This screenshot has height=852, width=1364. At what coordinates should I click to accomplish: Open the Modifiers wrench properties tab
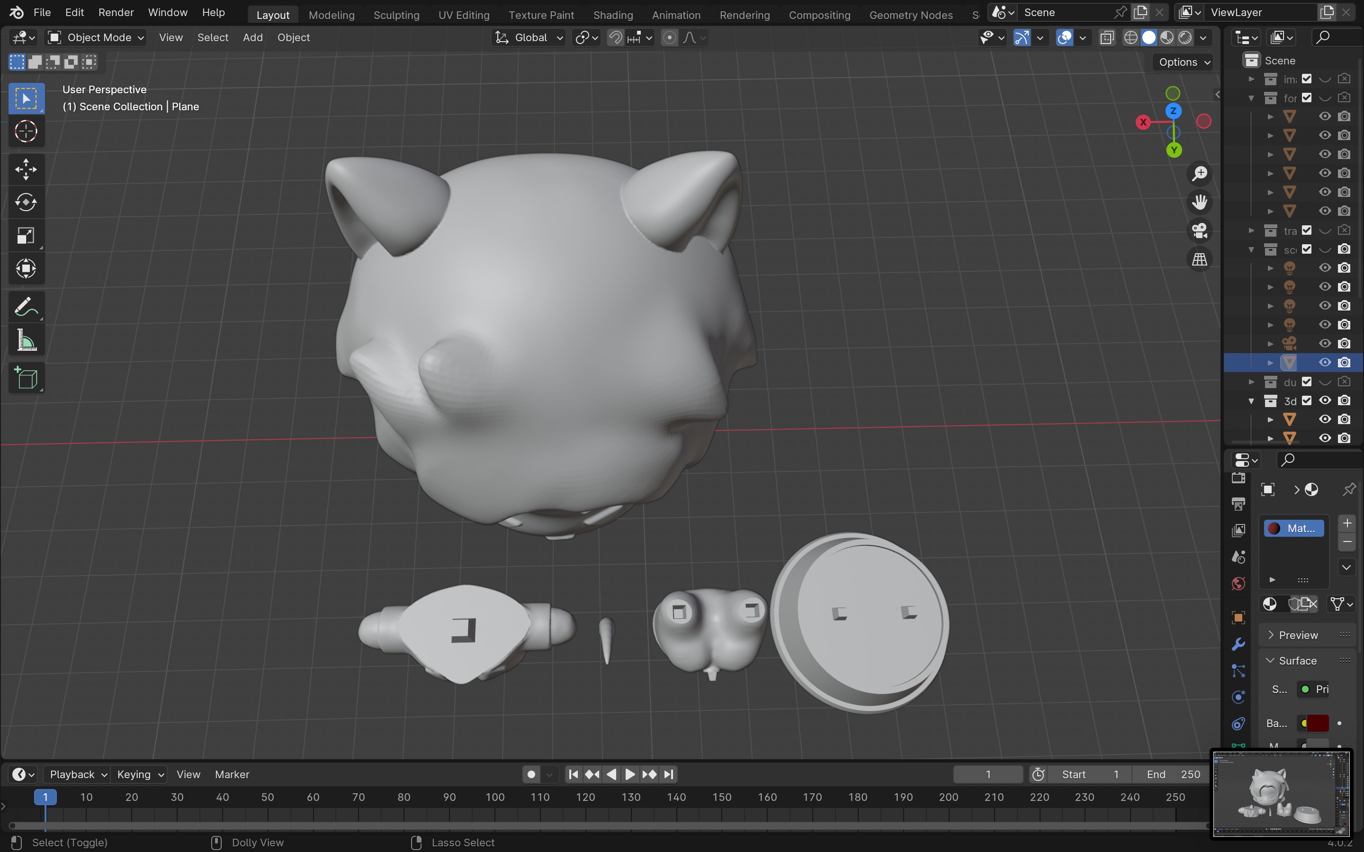(1238, 644)
